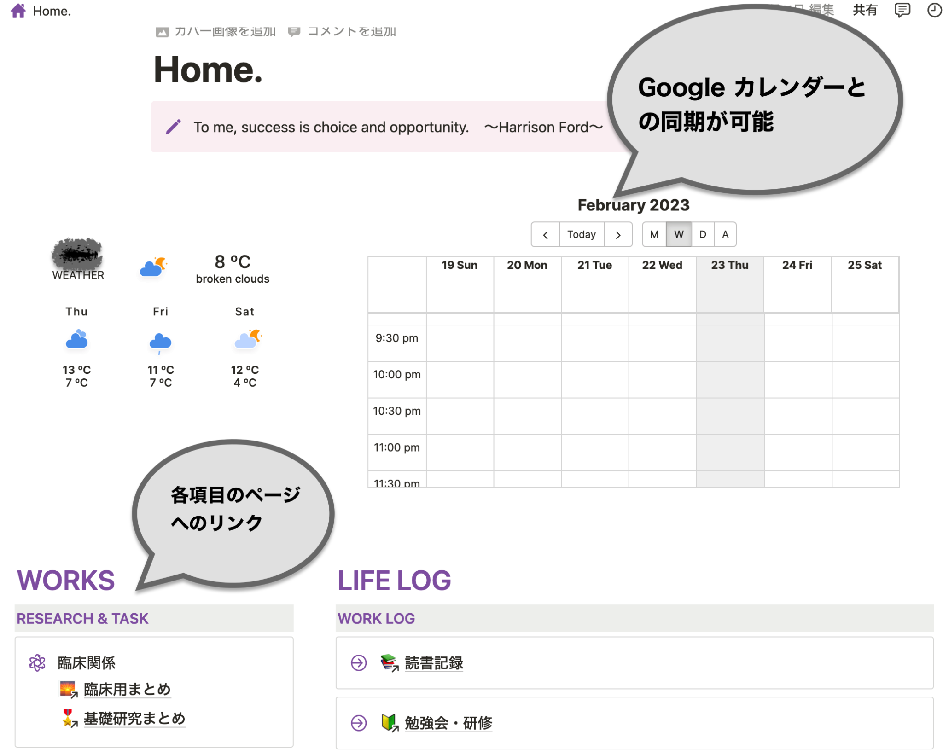
Task: Select the W week view button
Action: tap(678, 234)
